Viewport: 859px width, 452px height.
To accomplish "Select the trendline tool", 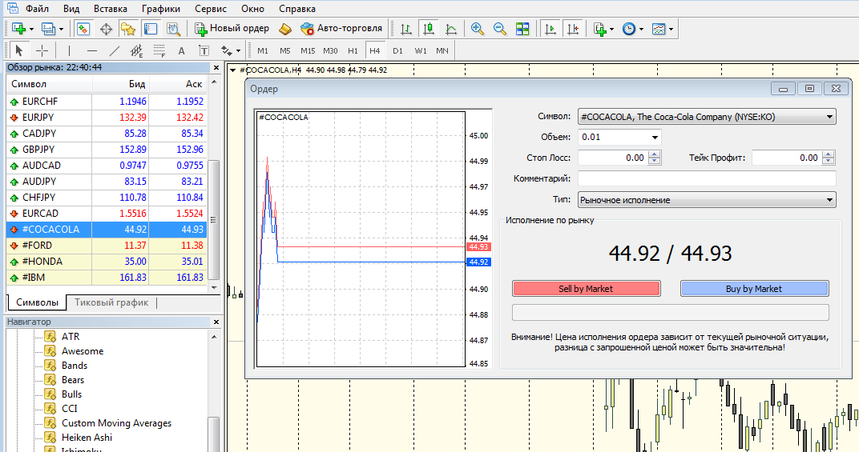I will (x=114, y=51).
